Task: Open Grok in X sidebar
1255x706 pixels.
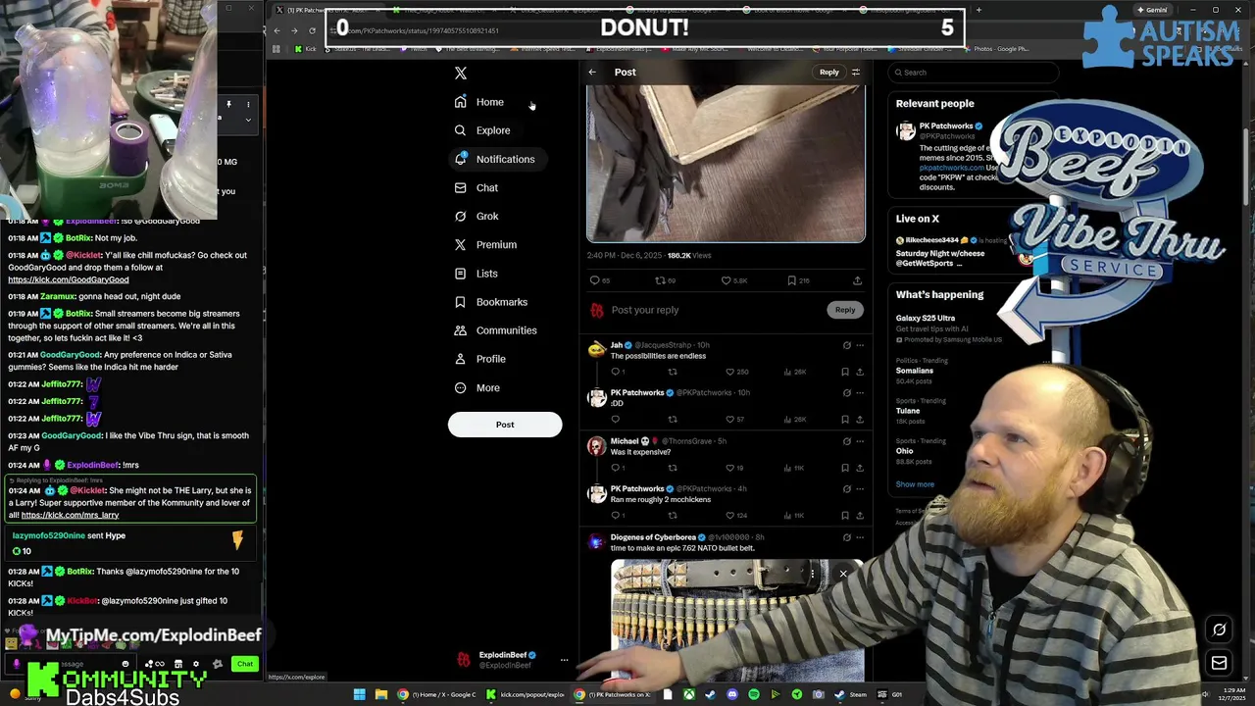Action: coord(477,216)
